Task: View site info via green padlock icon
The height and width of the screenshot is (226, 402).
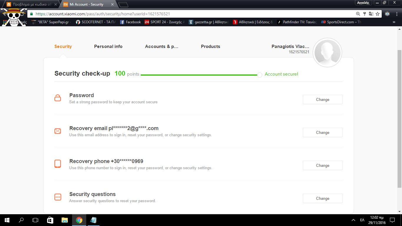Action: click(x=31, y=14)
